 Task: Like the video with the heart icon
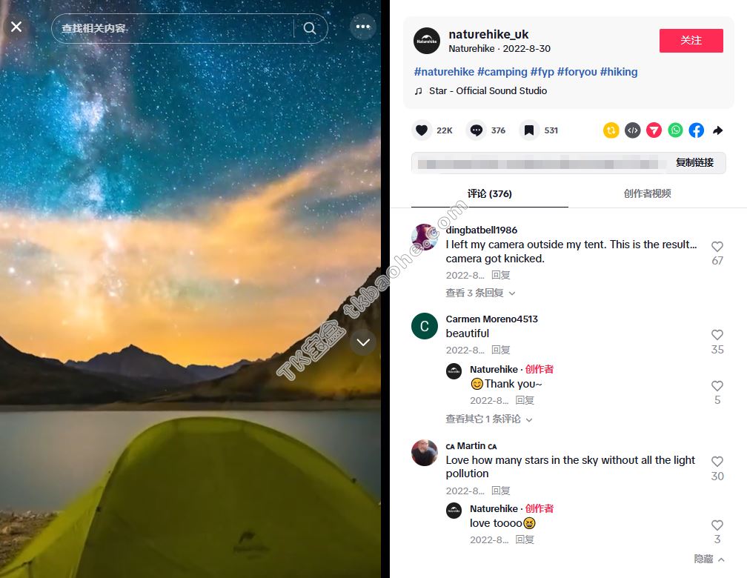422,130
